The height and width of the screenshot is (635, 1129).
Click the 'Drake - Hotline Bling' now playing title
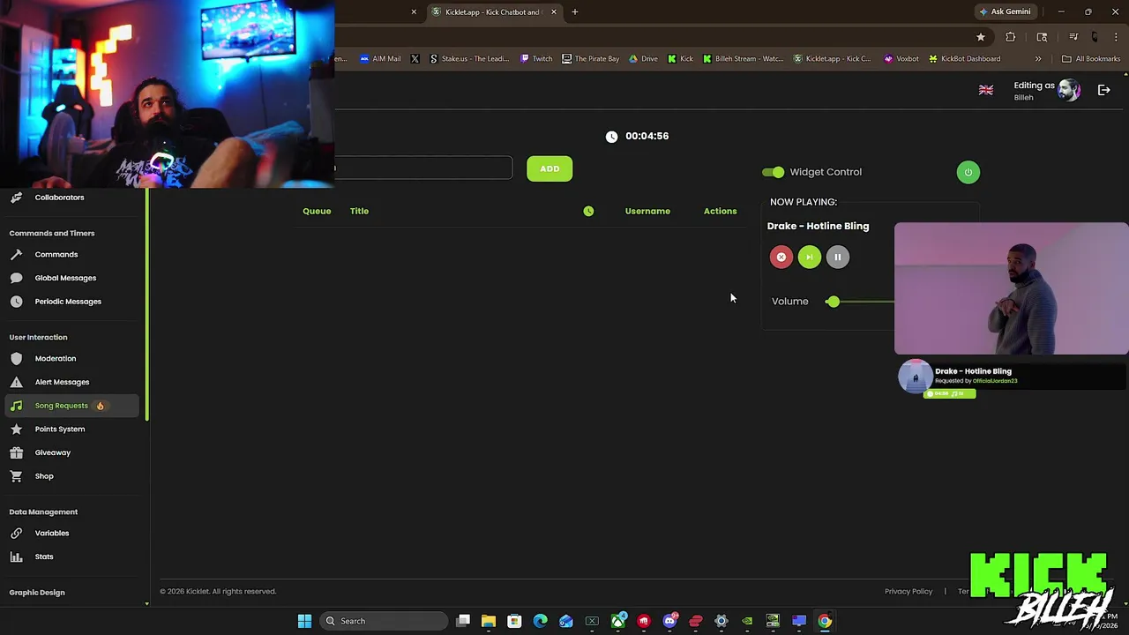click(x=818, y=226)
